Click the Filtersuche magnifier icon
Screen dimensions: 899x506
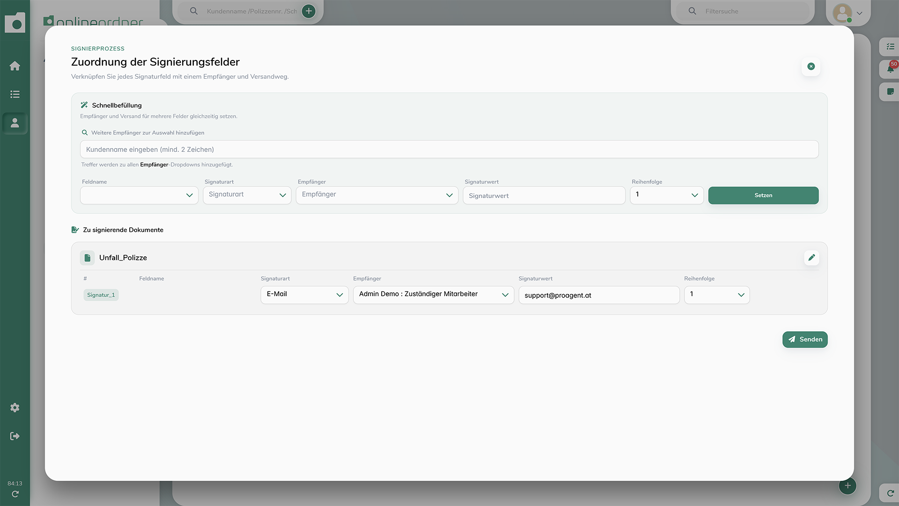point(692,11)
